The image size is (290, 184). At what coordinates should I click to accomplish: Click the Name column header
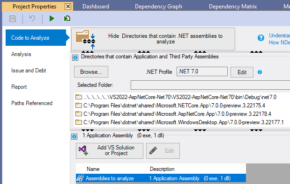(x=93, y=169)
